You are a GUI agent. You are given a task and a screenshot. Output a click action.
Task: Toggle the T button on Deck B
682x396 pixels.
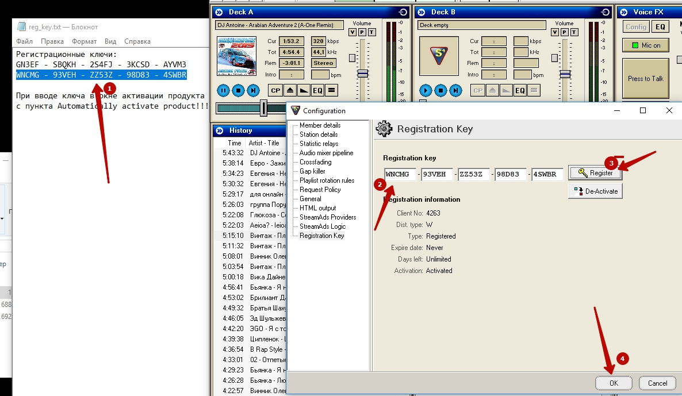point(574,32)
